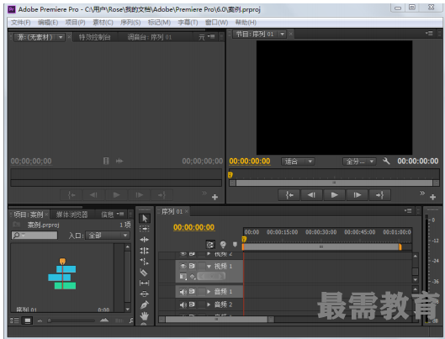Switch project panel to list view

click(14, 320)
